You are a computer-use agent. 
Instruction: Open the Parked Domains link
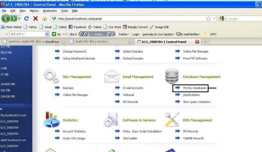[x=133, y=59]
